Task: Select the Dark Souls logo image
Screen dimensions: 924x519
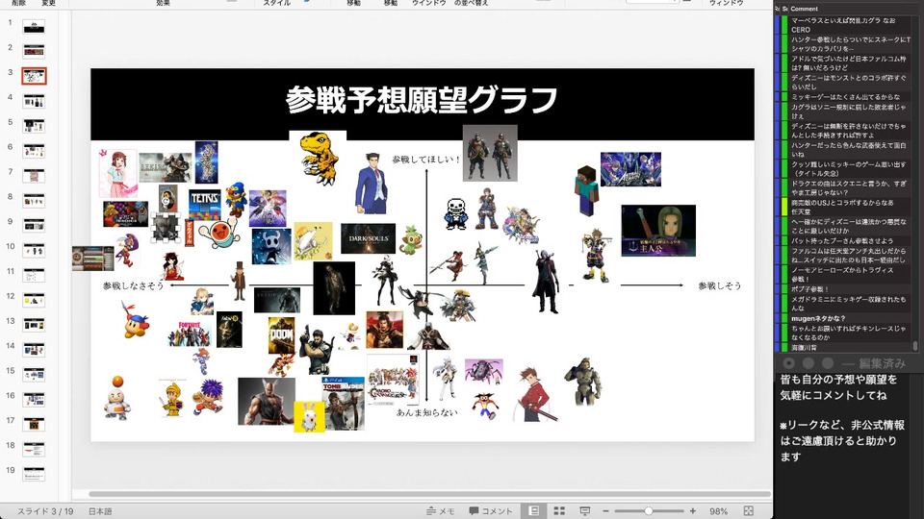Action: (368, 238)
